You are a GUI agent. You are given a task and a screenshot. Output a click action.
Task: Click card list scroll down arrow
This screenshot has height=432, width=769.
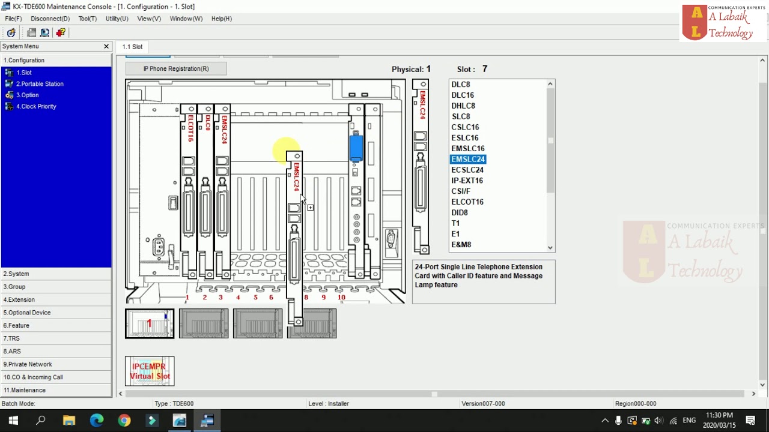point(550,247)
